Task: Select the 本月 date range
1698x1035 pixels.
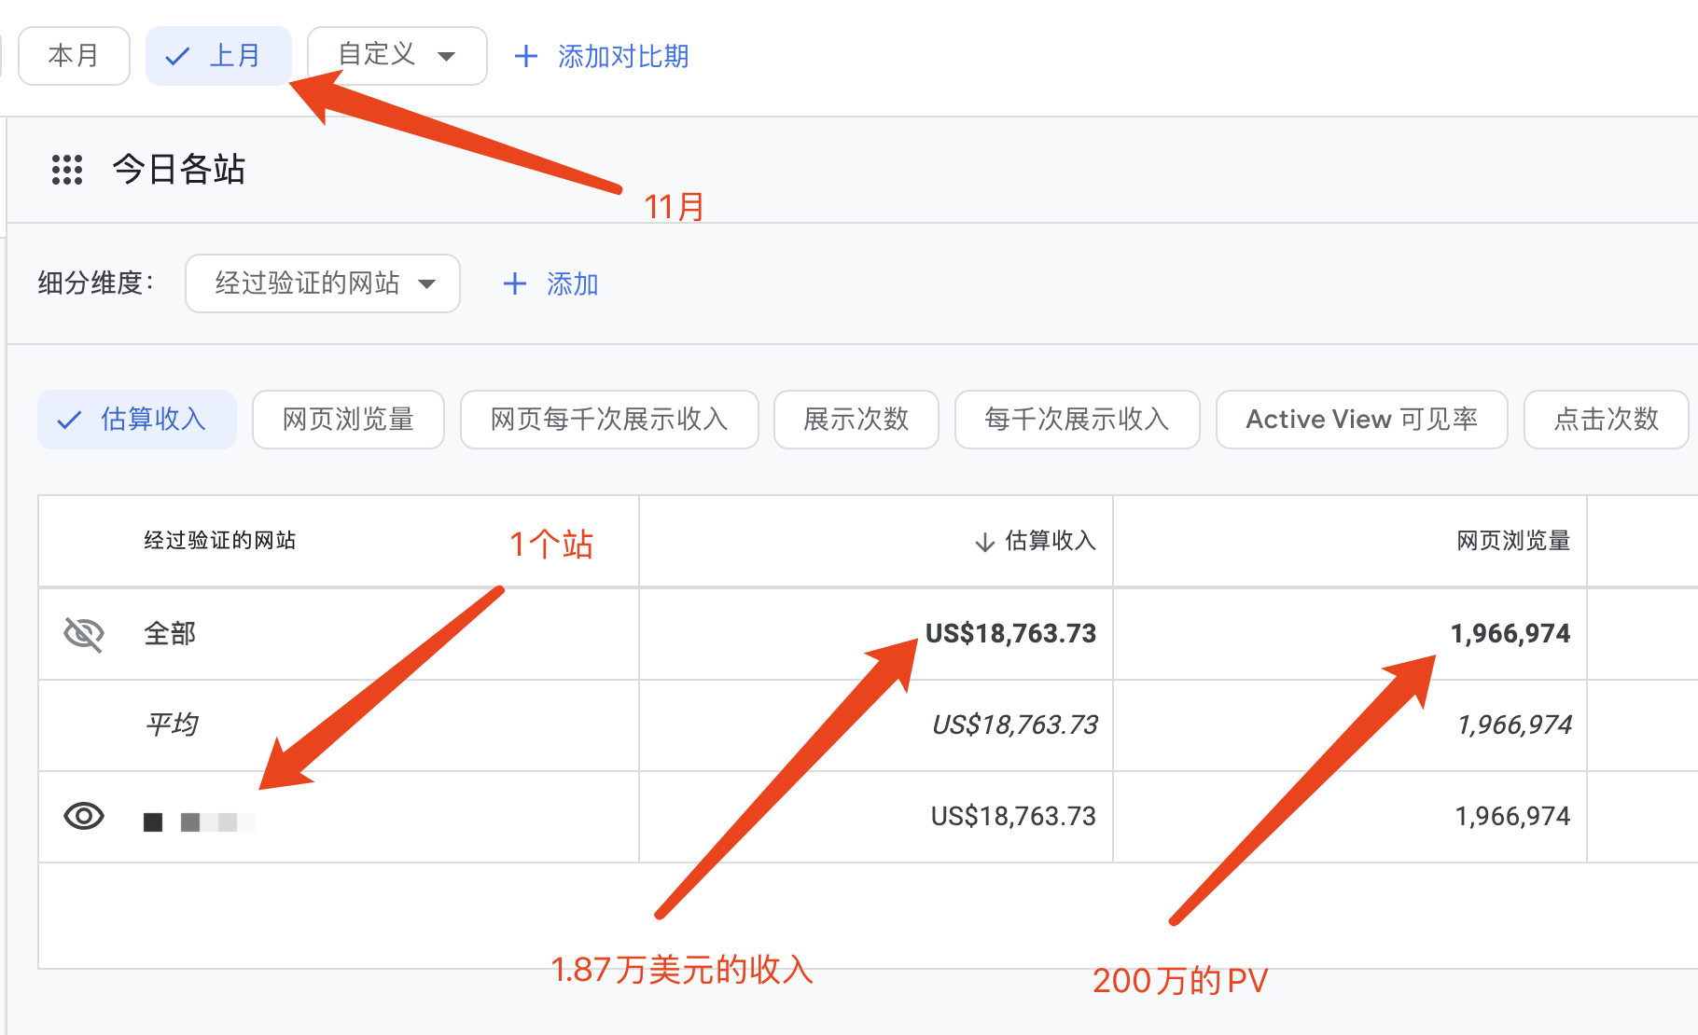Action: click(x=74, y=56)
